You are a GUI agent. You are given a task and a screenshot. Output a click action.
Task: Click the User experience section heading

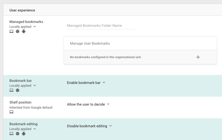pos(22,10)
